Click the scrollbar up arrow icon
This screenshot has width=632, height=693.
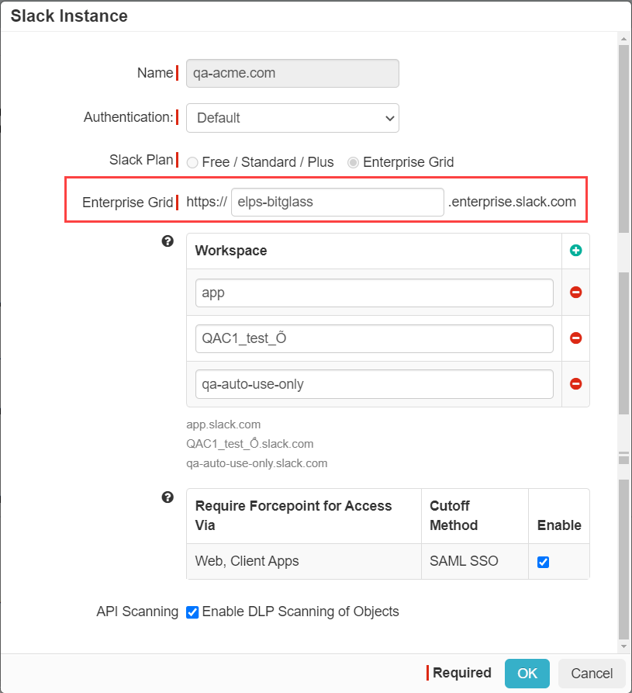click(x=623, y=39)
